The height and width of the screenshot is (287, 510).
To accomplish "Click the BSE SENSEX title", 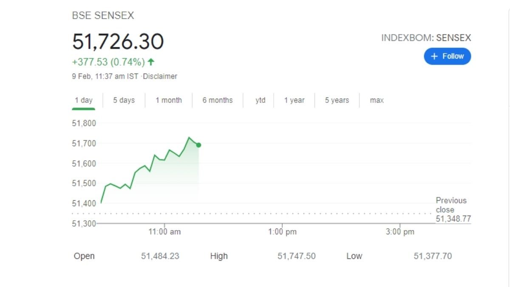I will pyautogui.click(x=102, y=15).
